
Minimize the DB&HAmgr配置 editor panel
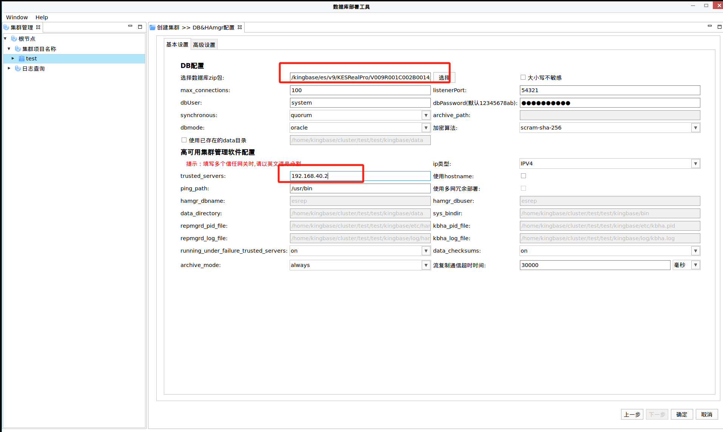coord(710,26)
